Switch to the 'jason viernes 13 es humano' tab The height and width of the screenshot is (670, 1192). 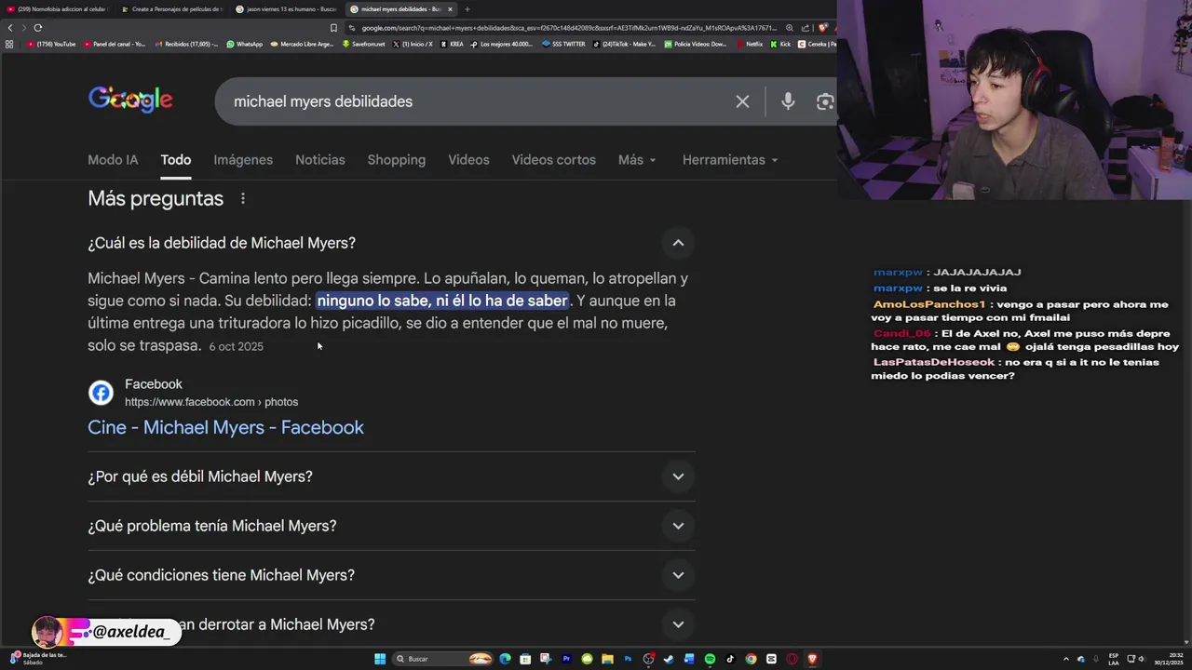[x=285, y=9]
